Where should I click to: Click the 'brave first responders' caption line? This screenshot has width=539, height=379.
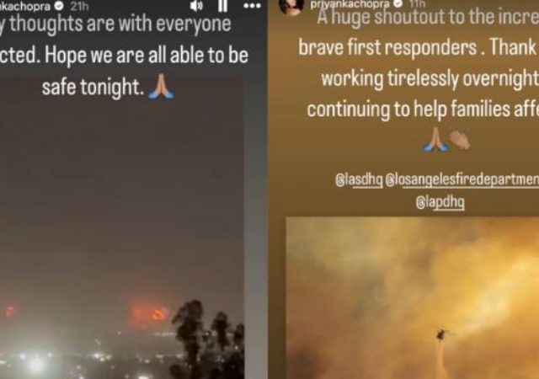387,47
